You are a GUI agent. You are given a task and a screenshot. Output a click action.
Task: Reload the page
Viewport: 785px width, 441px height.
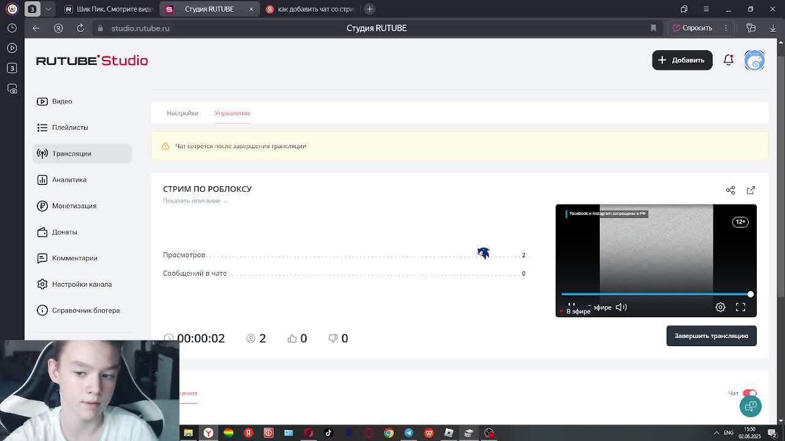pyautogui.click(x=80, y=28)
